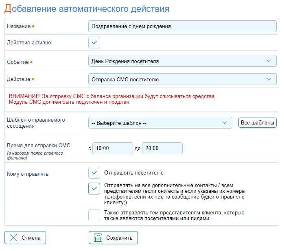Open the Выберите шаблон dropdown

click(x=160, y=123)
